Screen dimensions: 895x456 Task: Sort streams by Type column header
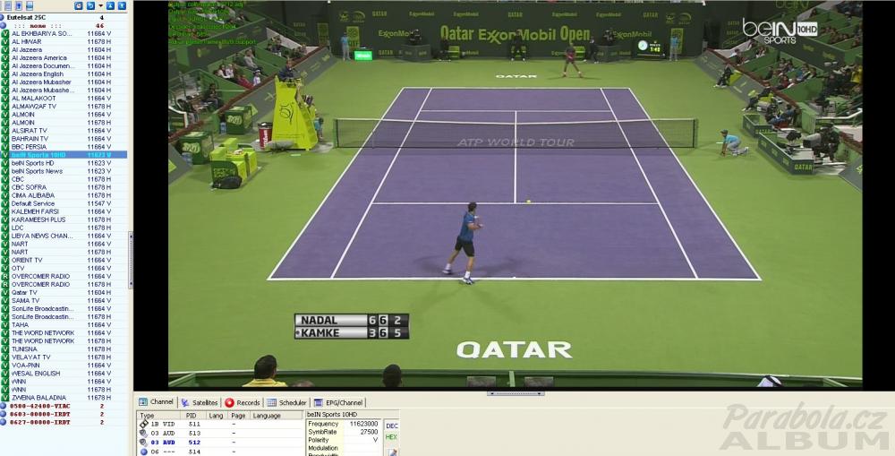(x=159, y=416)
